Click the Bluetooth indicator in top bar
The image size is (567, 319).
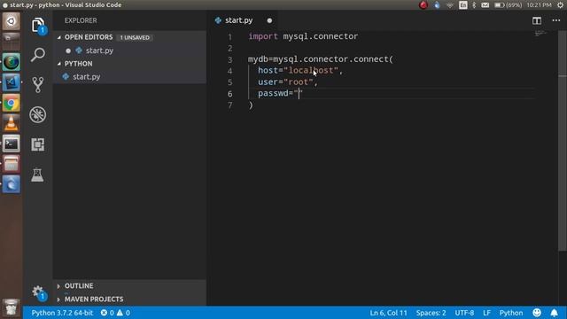(x=474, y=5)
